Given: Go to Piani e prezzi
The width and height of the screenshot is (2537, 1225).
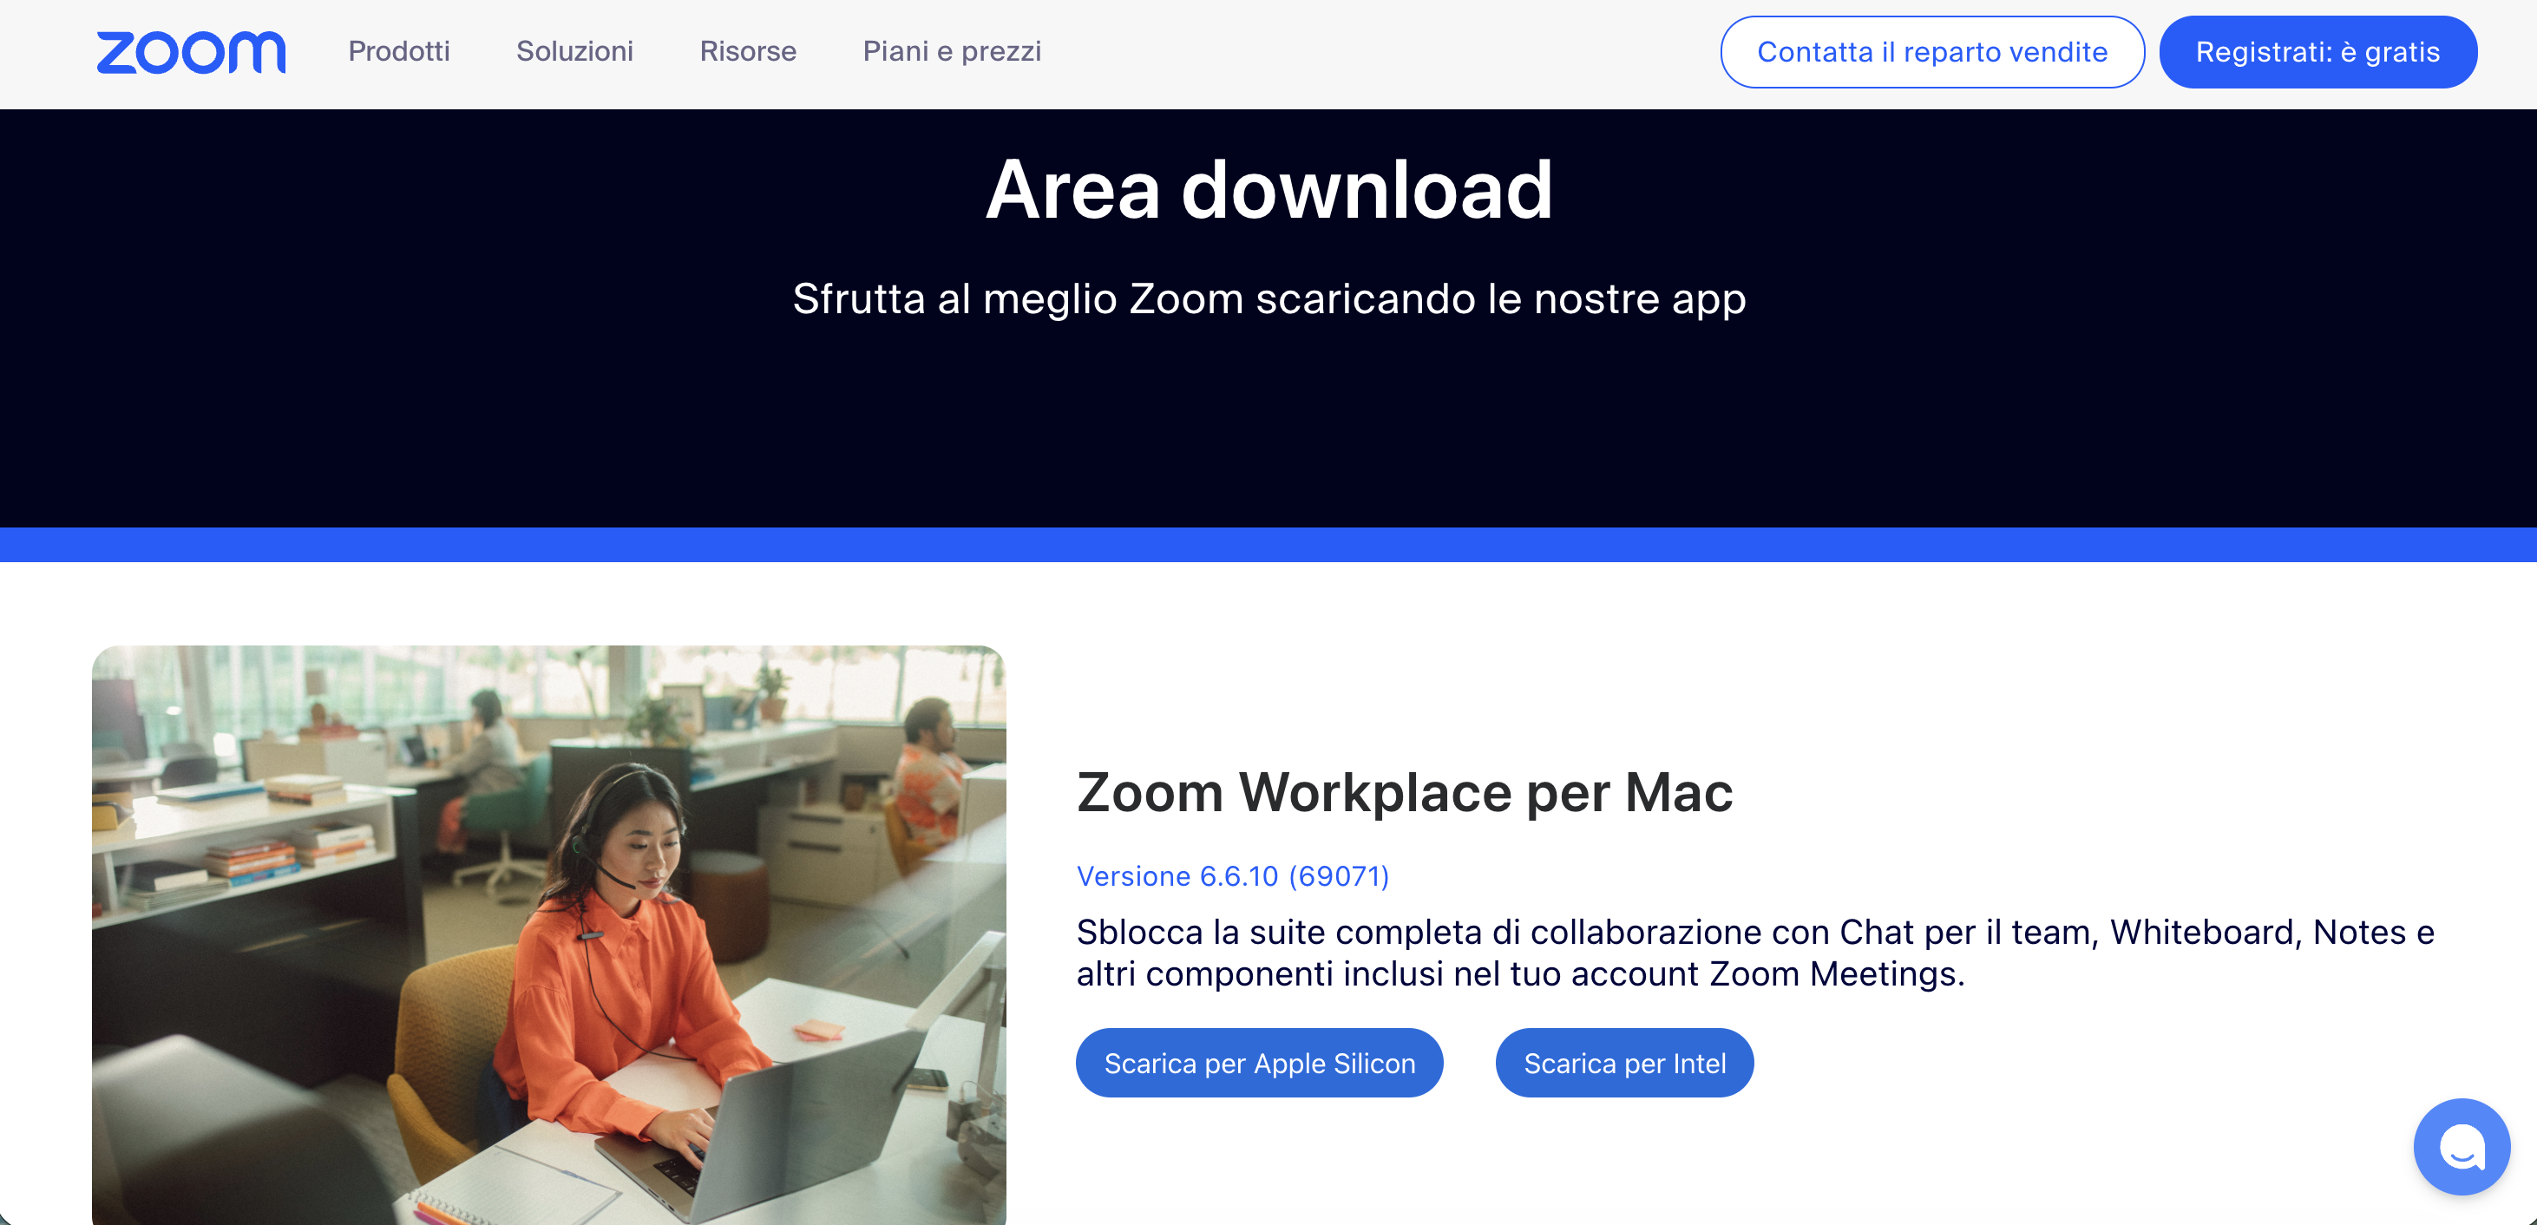Looking at the screenshot, I should pyautogui.click(x=951, y=51).
